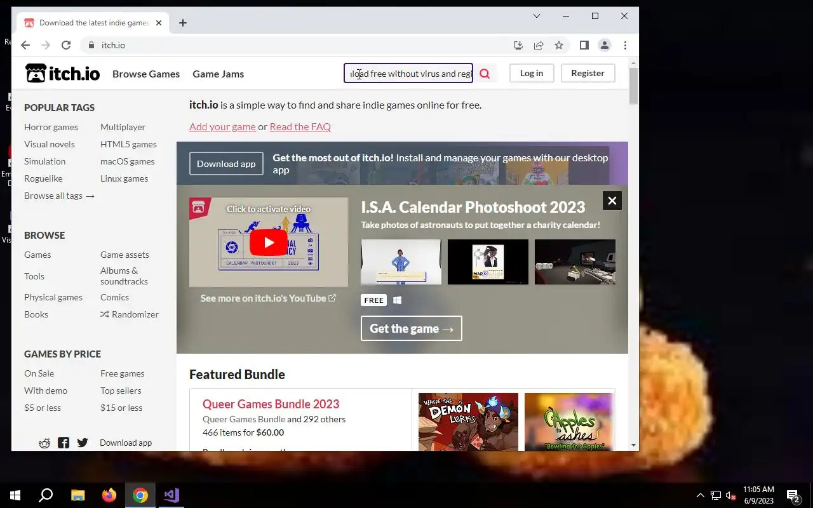Click Get the game button

(412, 328)
